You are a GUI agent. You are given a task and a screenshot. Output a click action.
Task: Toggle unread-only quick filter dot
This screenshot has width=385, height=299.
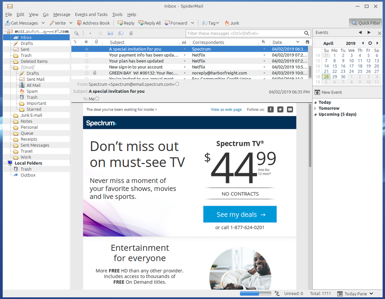90,33
